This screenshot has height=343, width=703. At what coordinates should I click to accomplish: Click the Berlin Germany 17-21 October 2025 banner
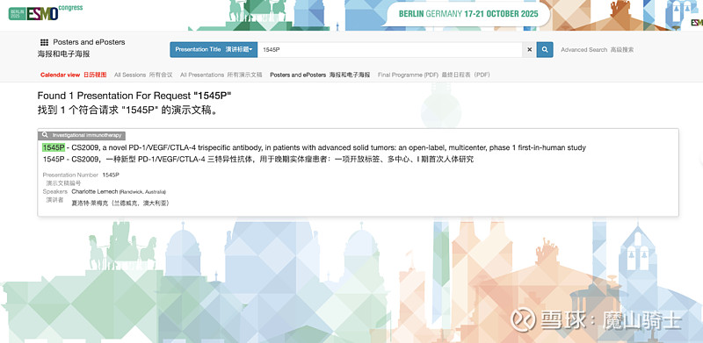468,14
